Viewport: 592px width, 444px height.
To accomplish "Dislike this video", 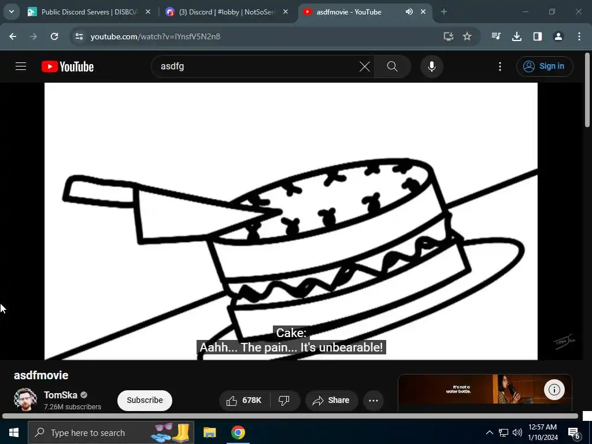I will point(284,400).
